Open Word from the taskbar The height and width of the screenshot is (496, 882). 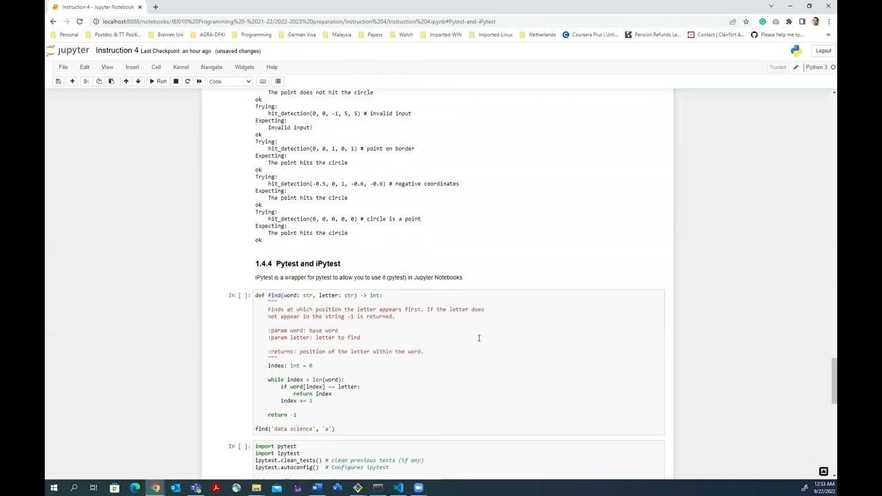coord(317,488)
